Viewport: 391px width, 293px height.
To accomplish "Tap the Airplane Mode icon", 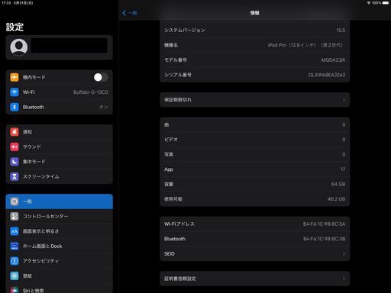I will click(x=15, y=77).
